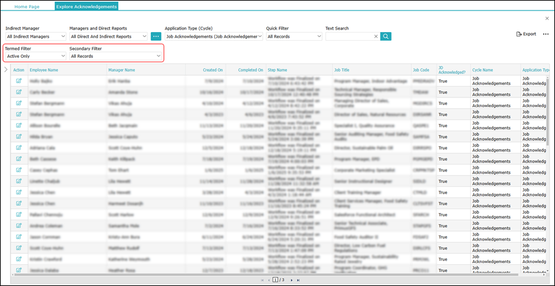Click the search magnifier button
The image size is (555, 286).
tap(386, 36)
